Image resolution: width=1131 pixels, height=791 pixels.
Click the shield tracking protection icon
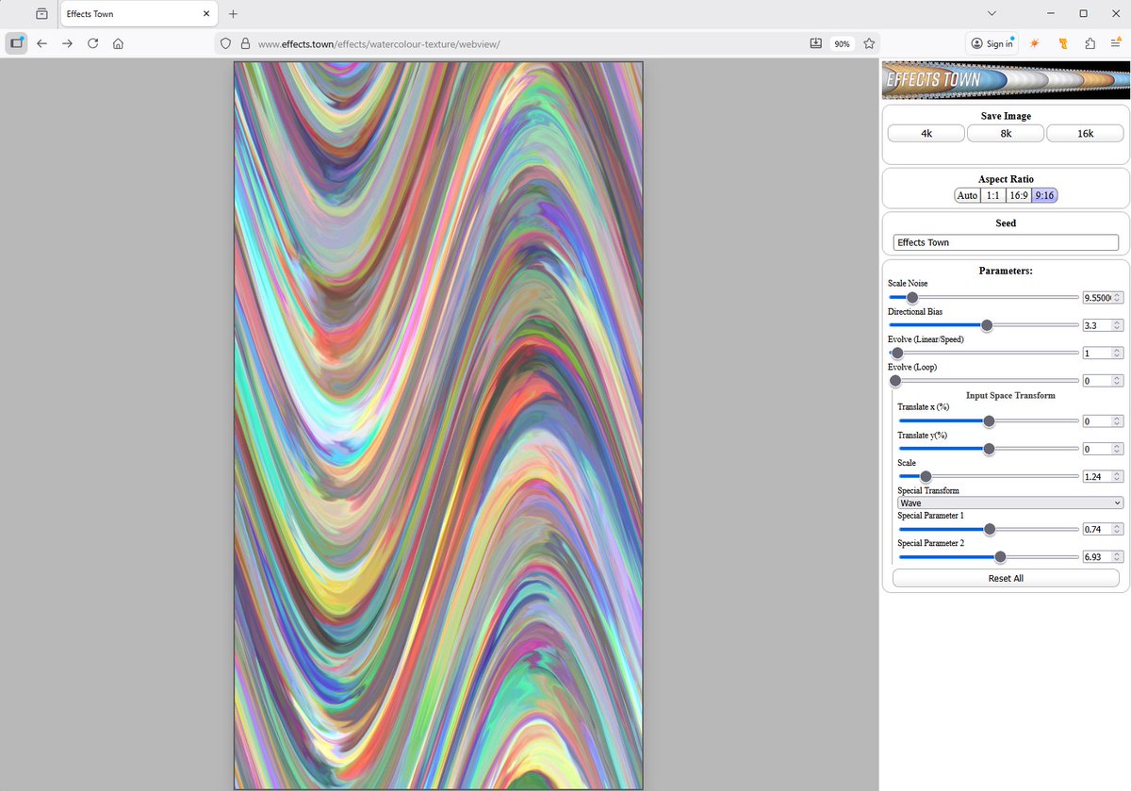(224, 43)
